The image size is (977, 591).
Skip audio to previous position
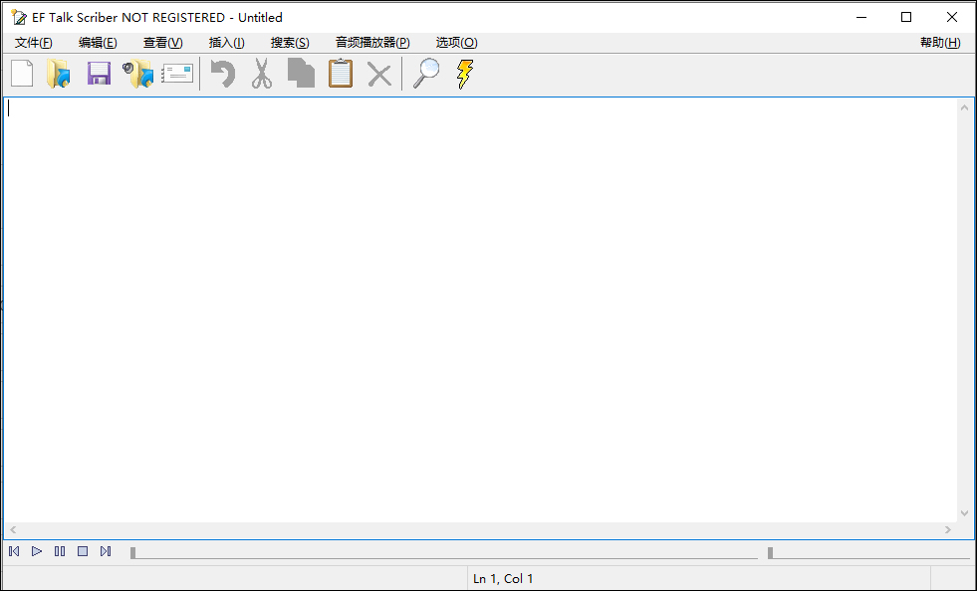[x=14, y=551]
